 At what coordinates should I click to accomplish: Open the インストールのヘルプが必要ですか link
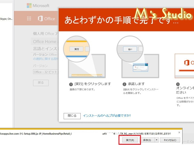(x=107, y=116)
